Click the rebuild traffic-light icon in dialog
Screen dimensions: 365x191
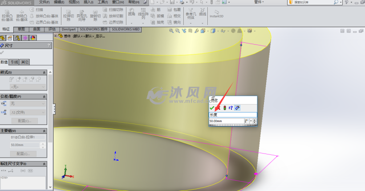225,108
